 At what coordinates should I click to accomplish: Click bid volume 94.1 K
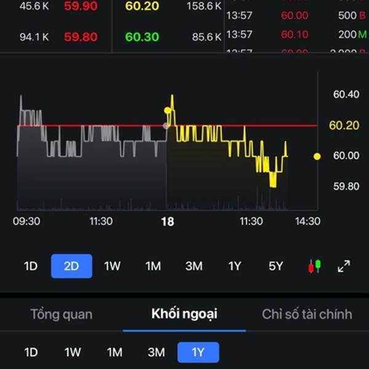[x=34, y=37]
